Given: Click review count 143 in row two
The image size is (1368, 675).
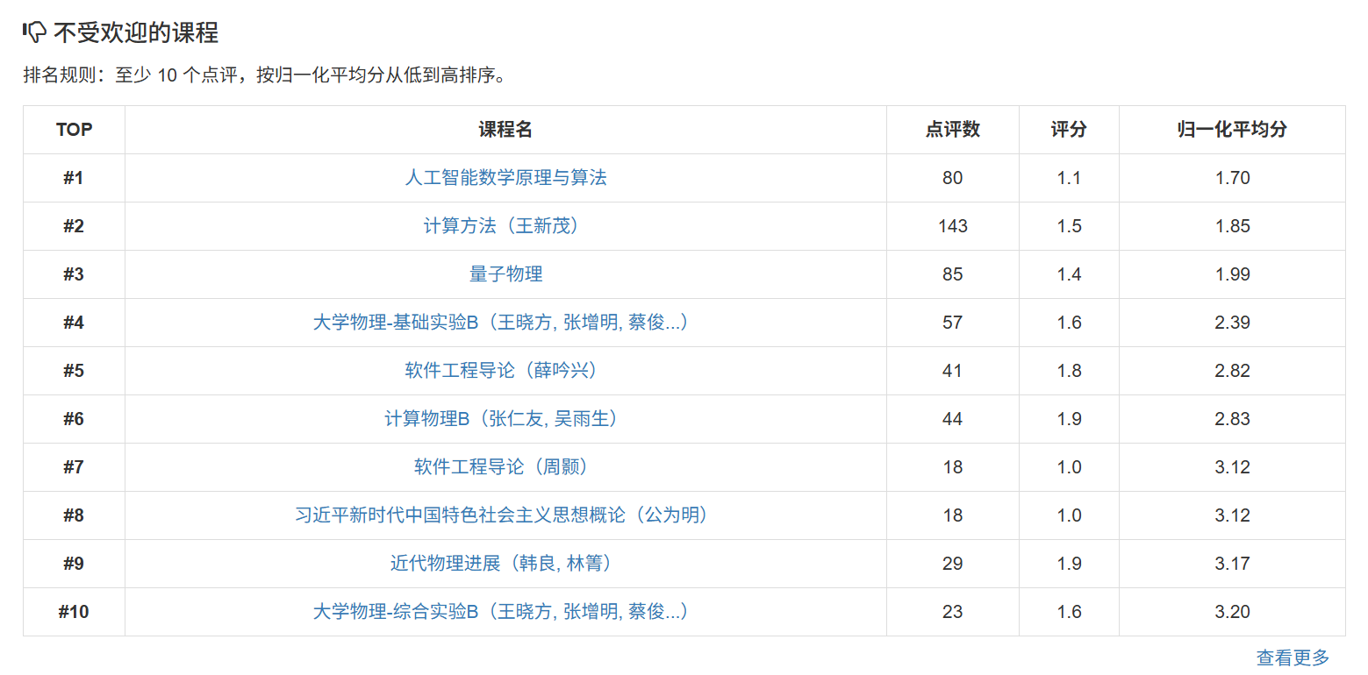Looking at the screenshot, I should coord(952,226).
